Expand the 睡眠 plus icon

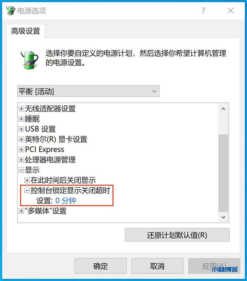tap(21, 119)
